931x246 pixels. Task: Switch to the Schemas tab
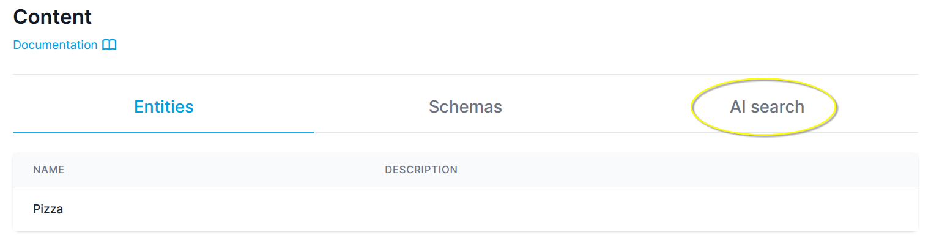tap(465, 107)
